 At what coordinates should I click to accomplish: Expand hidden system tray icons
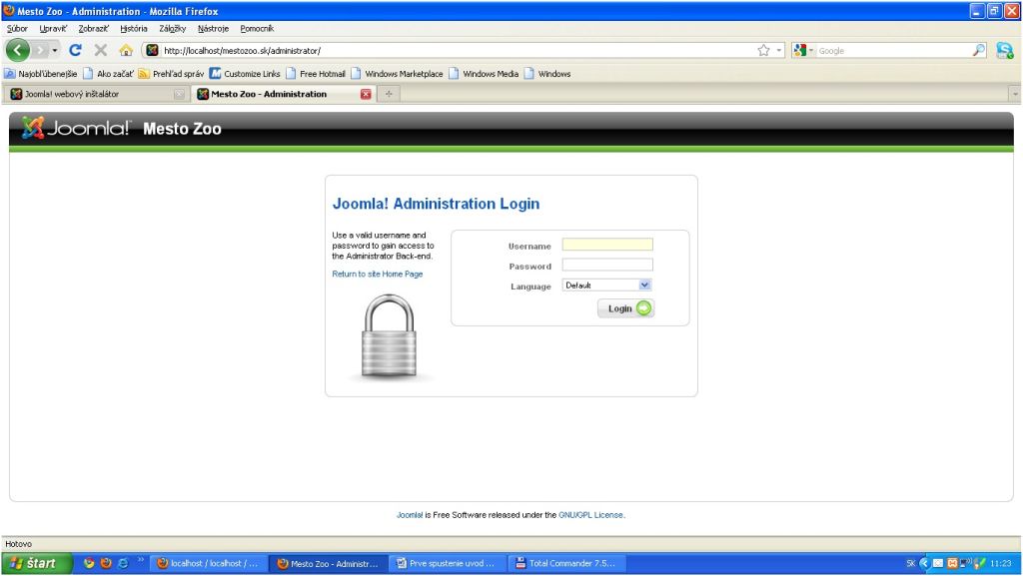924,564
